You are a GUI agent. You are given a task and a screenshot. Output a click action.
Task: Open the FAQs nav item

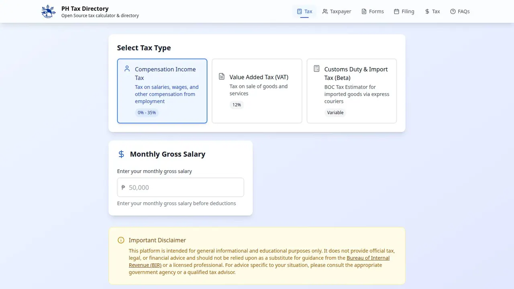(460, 12)
